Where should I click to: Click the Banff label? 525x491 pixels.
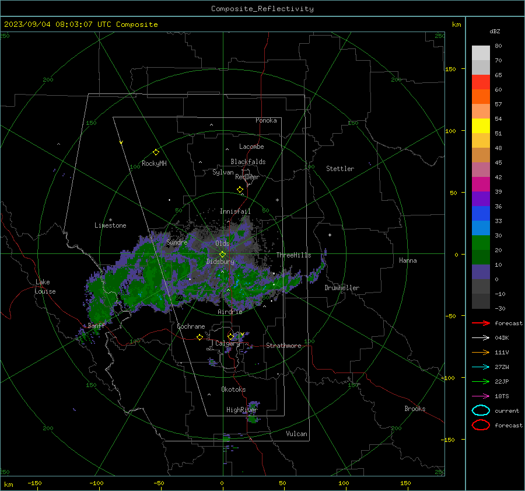pos(96,325)
